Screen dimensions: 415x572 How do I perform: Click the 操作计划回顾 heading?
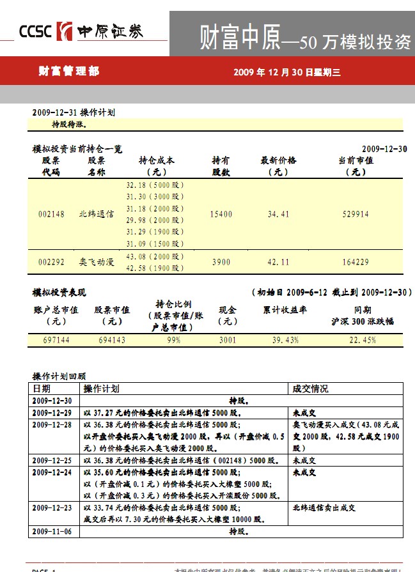[59, 376]
